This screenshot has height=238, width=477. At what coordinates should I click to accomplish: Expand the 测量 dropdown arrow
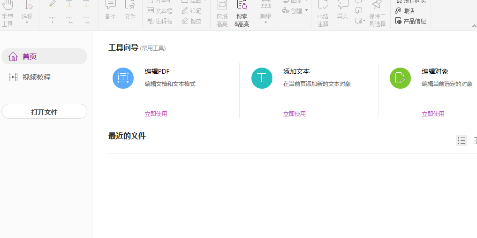click(265, 23)
